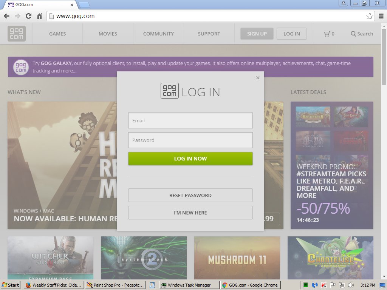This screenshot has height=290, width=387.
Task: Open the Chantelise game thumbnail
Action: [x=330, y=258]
